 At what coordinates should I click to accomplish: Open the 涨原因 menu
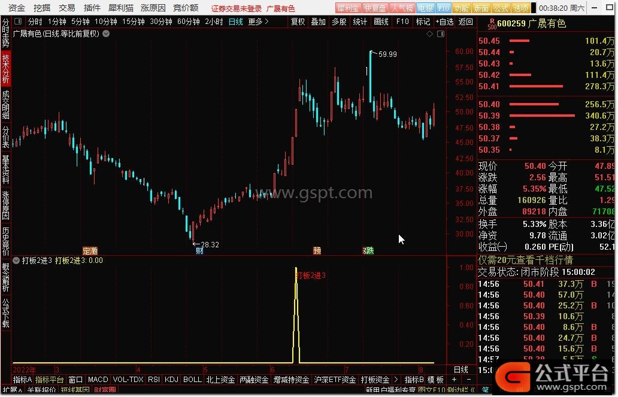coord(153,8)
